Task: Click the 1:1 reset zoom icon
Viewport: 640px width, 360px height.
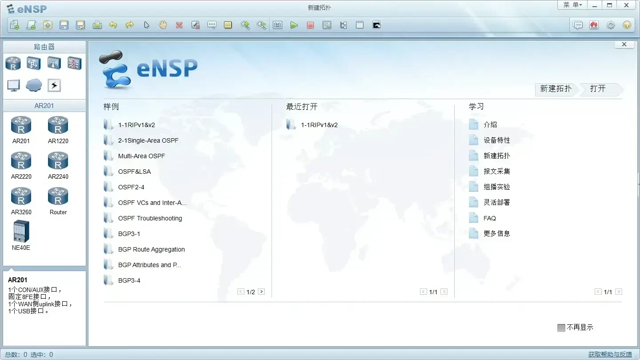Action: coord(278,25)
